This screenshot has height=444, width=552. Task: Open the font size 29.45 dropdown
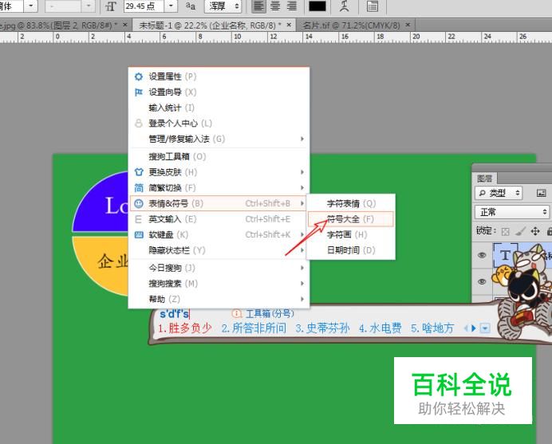[x=172, y=6]
